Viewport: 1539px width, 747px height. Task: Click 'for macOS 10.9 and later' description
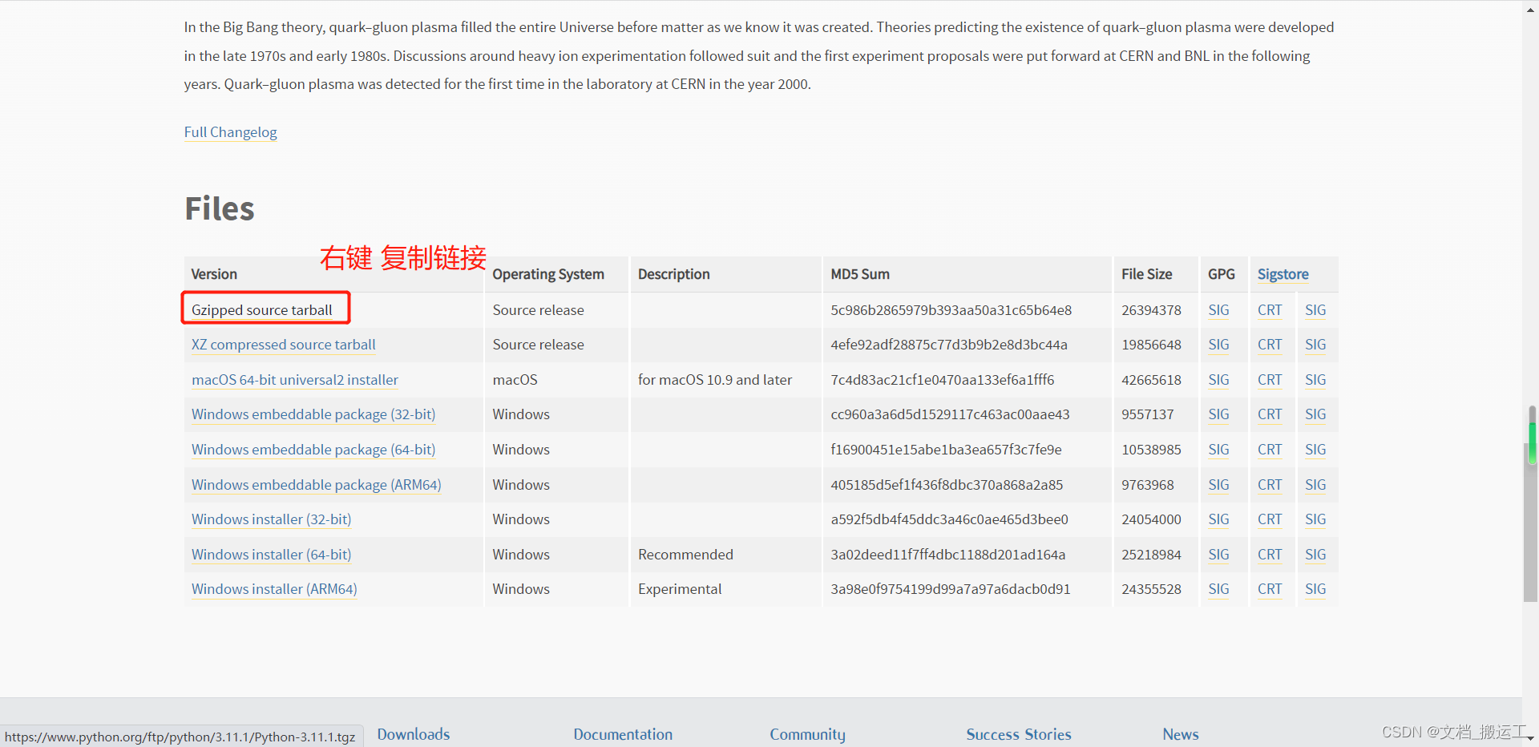pos(715,380)
